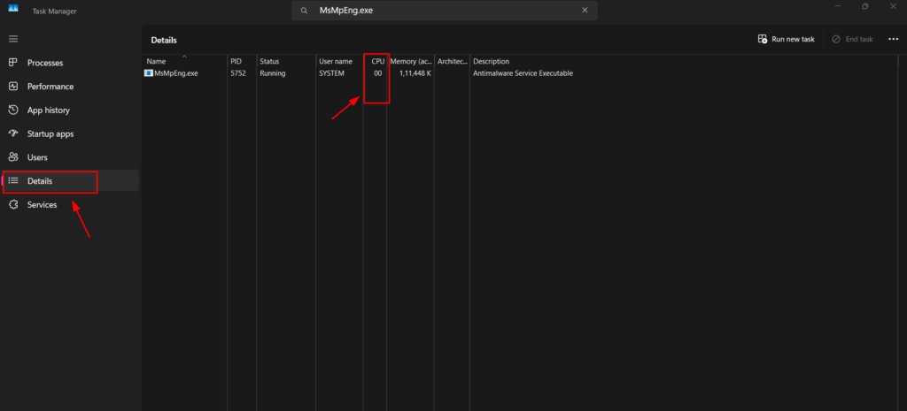Viewport: 907px width, 411px height.
Task: Click the Startup apps gauge icon
Action: 13,133
